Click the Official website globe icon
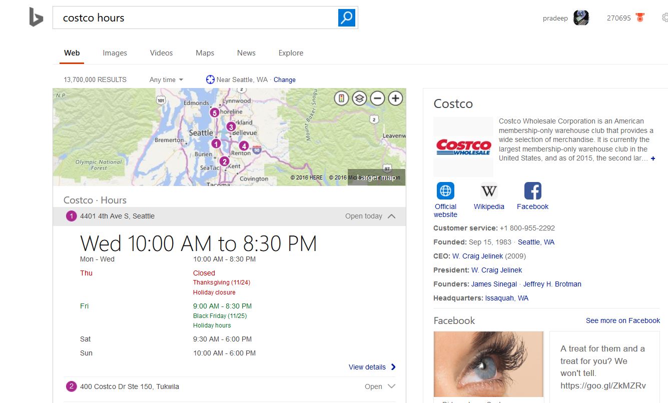The height and width of the screenshot is (403, 668). 445,191
